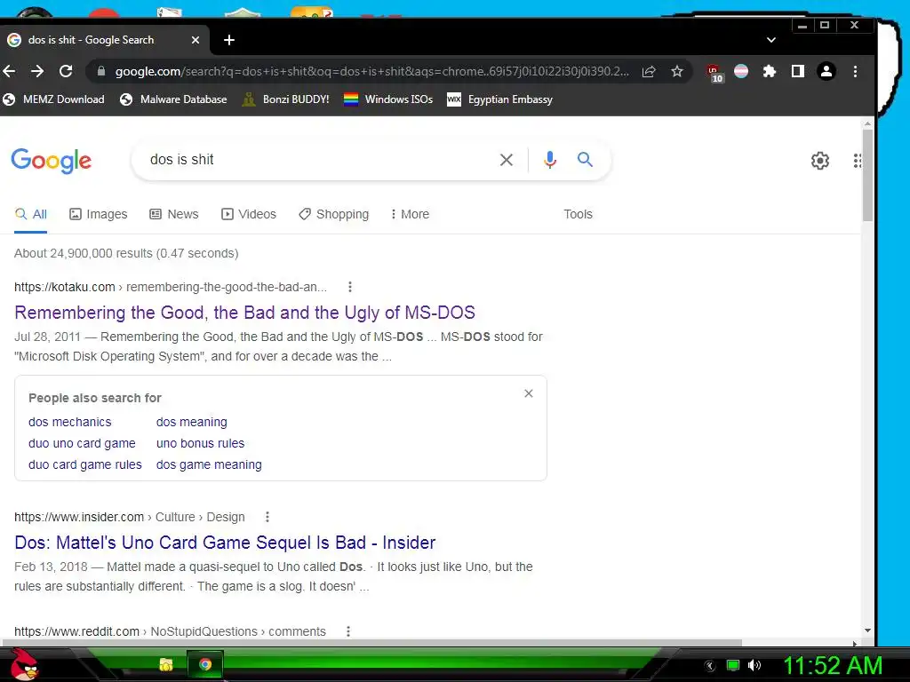The image size is (910, 682).
Task: Open the green network monitor tray icon
Action: 733,665
